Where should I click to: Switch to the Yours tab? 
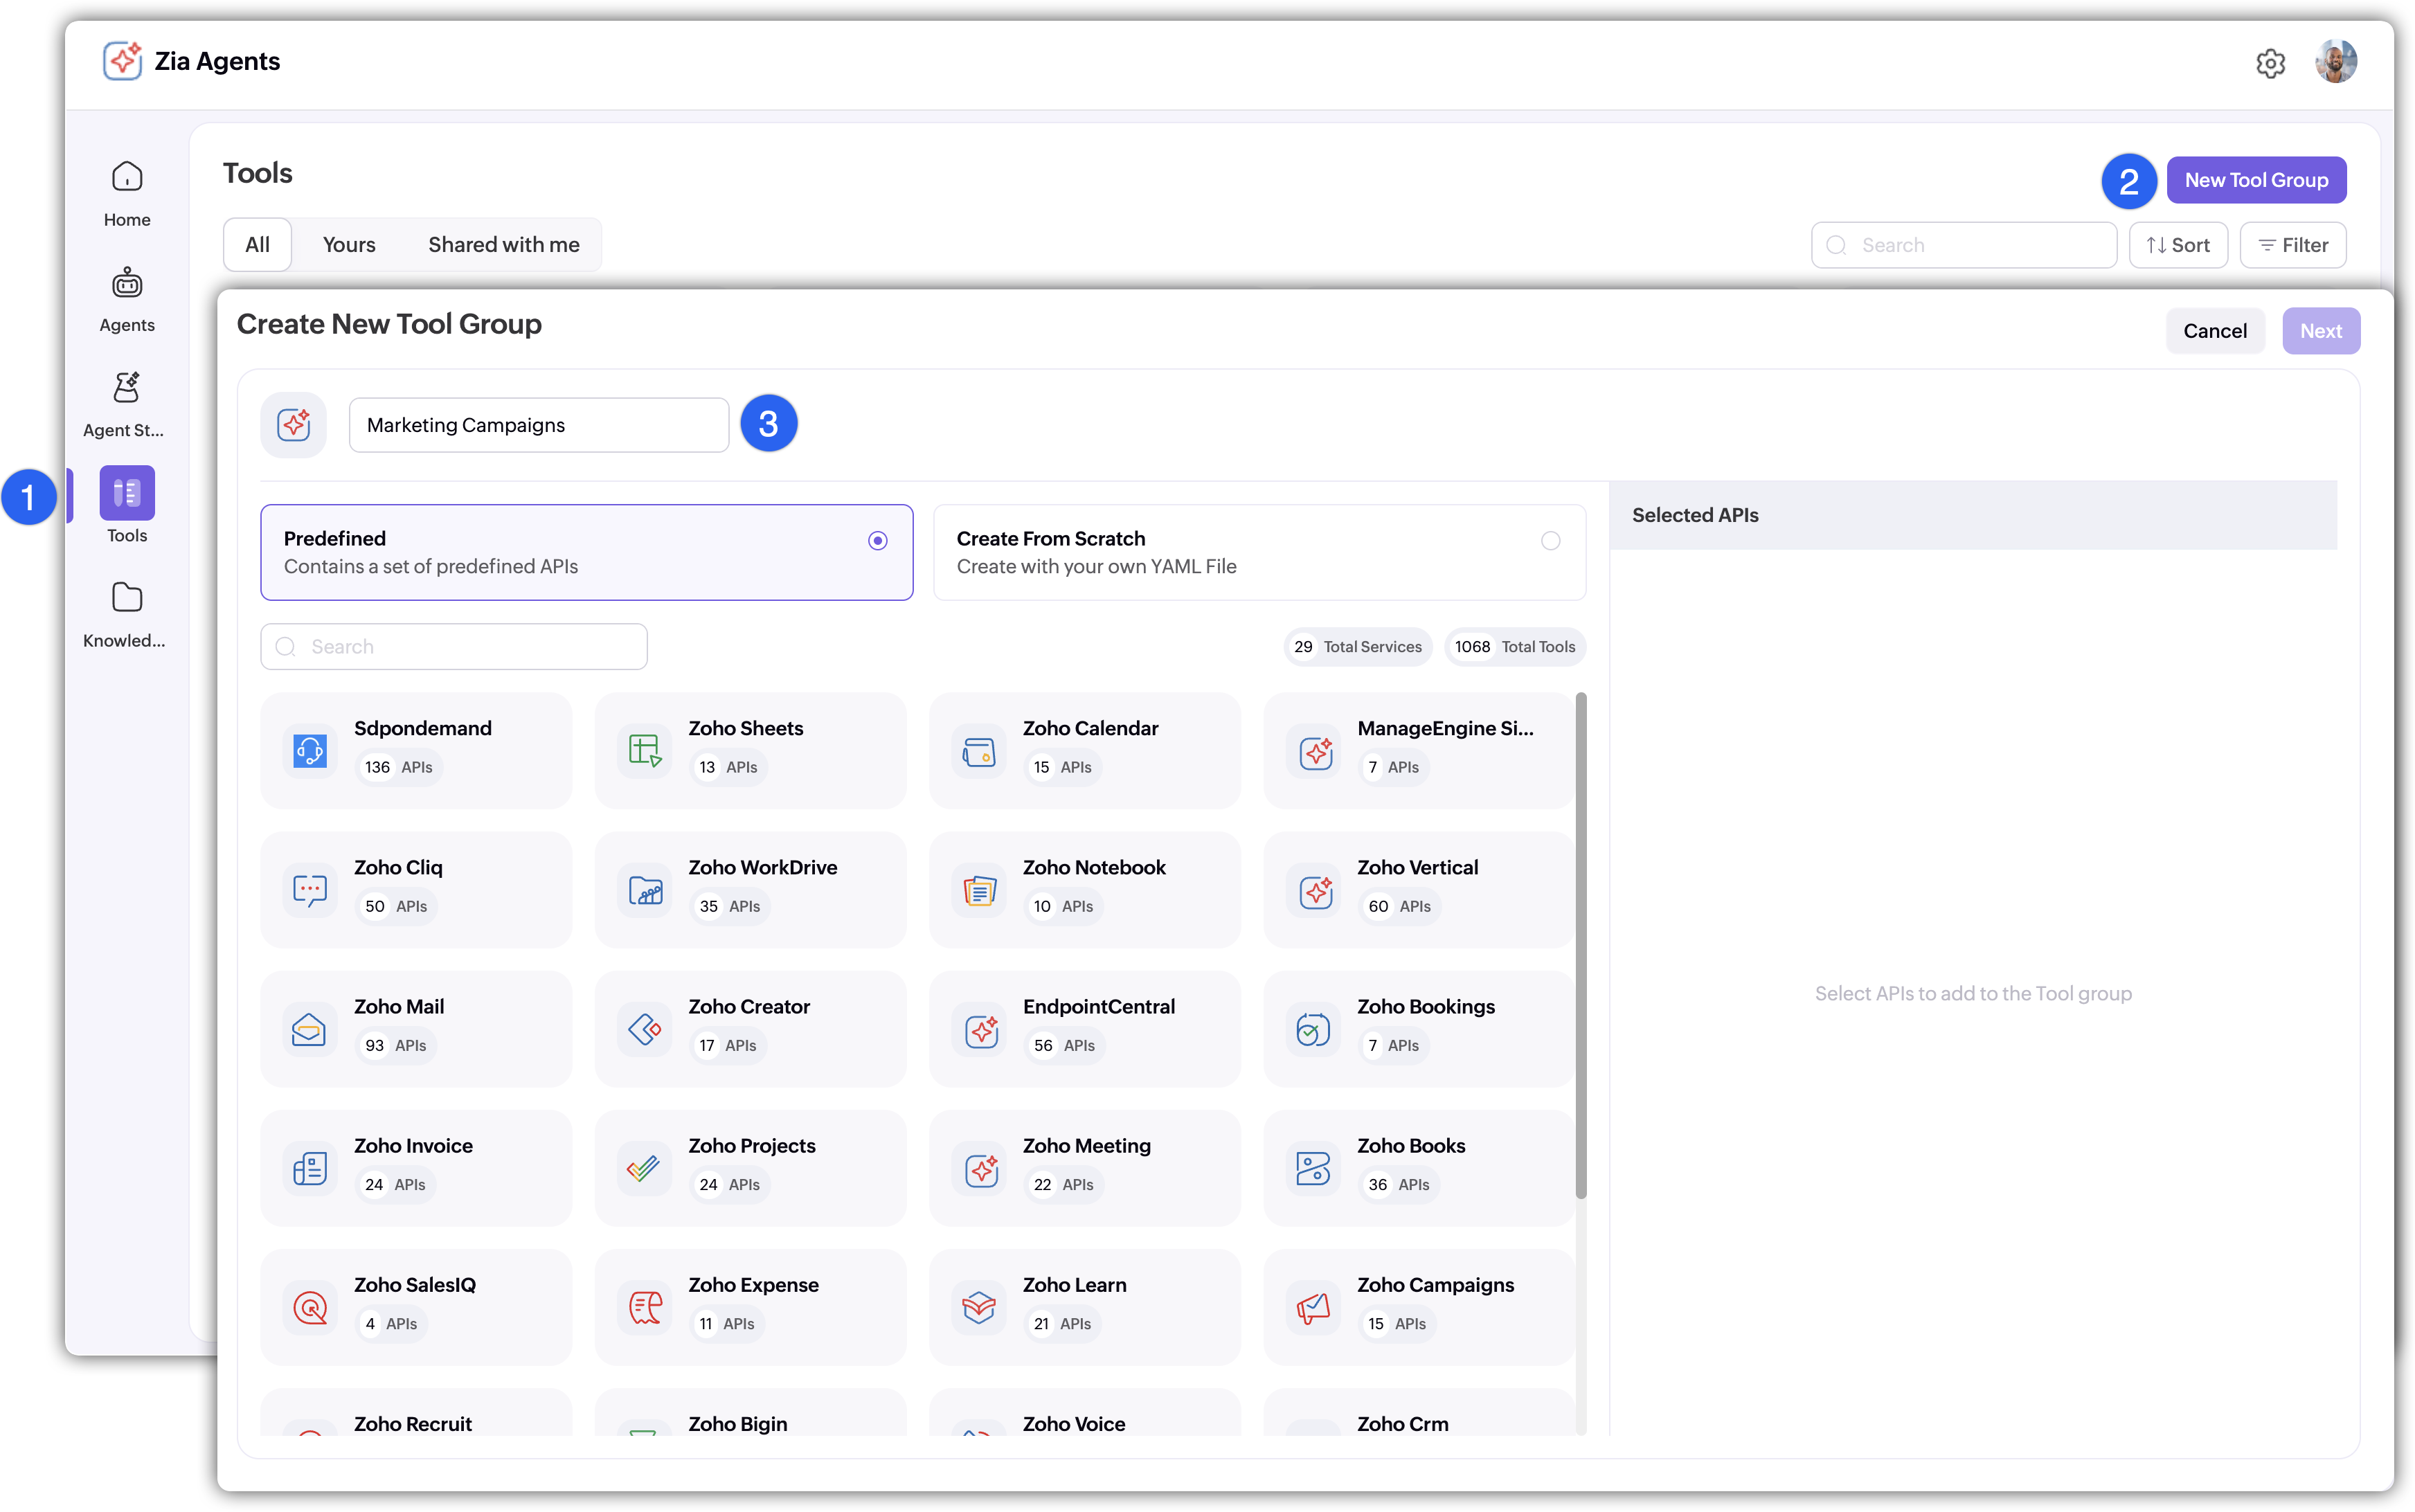(x=349, y=245)
